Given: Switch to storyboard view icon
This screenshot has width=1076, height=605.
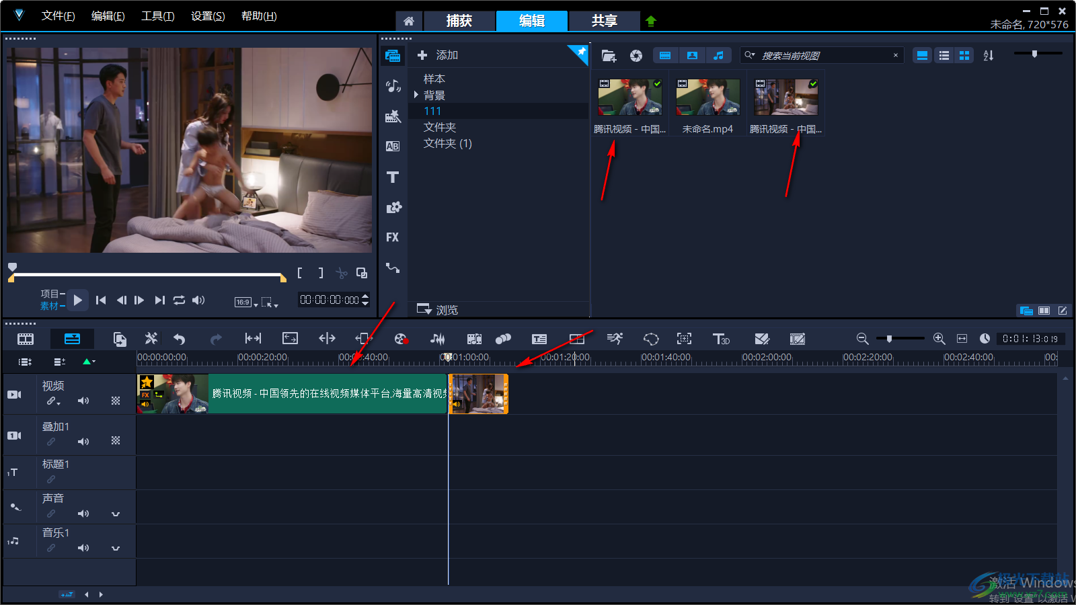Looking at the screenshot, I should [x=26, y=339].
